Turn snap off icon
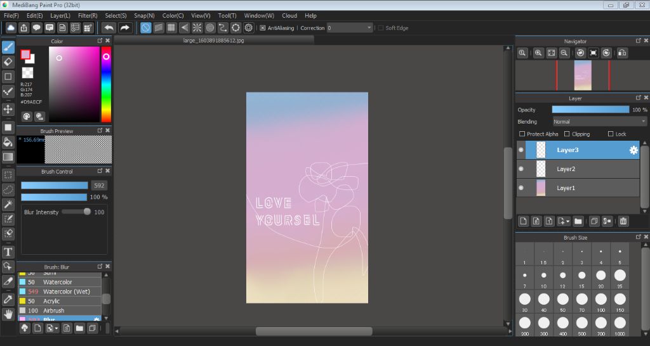Screen dimensions: 650x346 coord(145,28)
